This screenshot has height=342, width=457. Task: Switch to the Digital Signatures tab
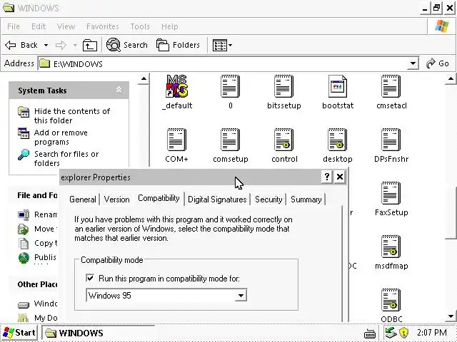[x=217, y=199]
